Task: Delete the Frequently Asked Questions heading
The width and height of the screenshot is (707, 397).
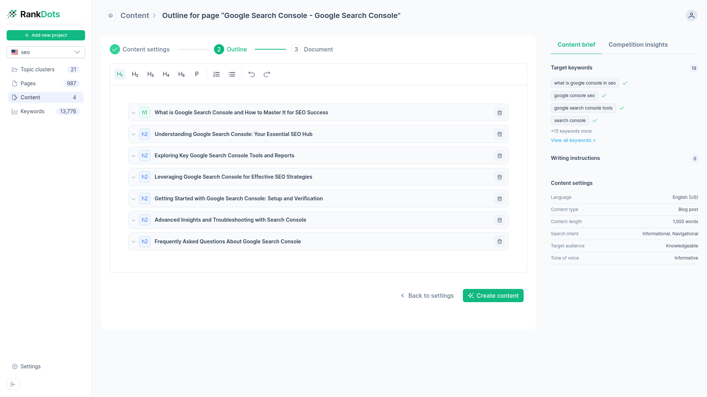Action: (499, 242)
